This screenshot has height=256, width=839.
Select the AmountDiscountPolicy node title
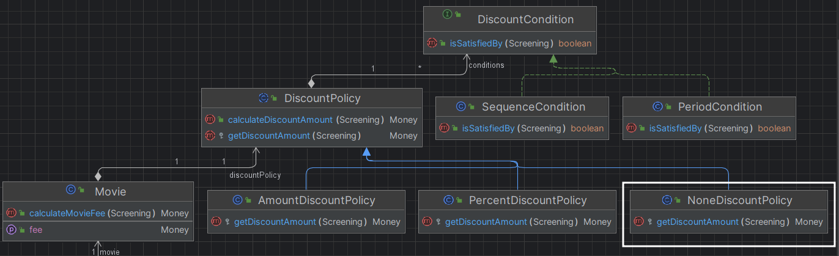click(317, 200)
